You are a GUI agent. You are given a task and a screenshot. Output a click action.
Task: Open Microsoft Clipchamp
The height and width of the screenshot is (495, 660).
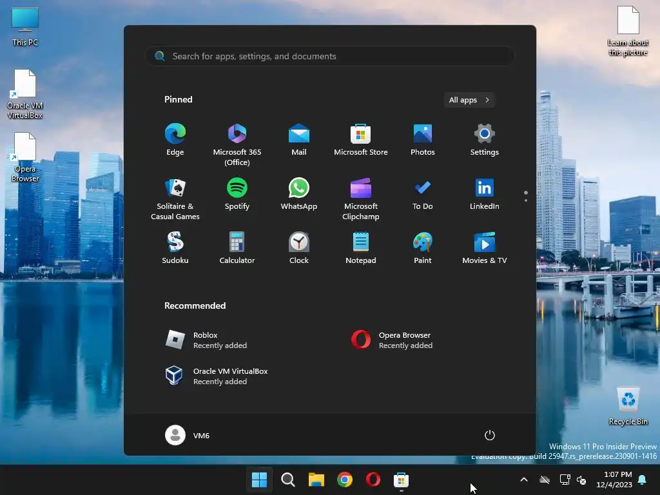361,199
